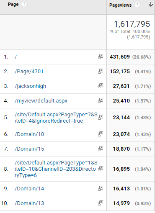The height and width of the screenshot is (213, 155).
Task: Open /Page/4701 in new window icon
Action: (101, 71)
